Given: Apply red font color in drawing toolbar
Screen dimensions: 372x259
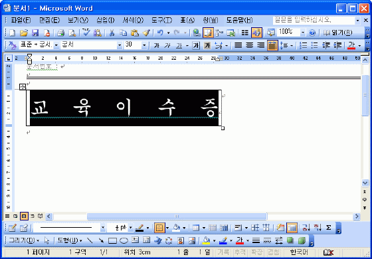Looking at the screenshot, I should click(x=240, y=241).
